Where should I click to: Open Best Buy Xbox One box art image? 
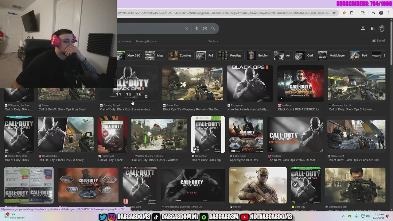(x=306, y=185)
